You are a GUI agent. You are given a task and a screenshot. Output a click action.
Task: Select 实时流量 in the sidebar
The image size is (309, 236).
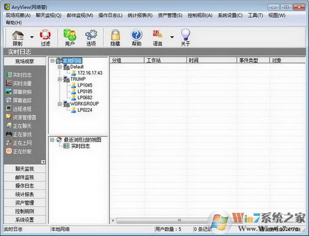tap(19, 83)
